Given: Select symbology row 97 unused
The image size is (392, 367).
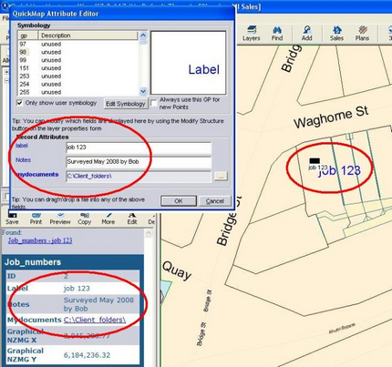Looking at the screenshot, I should coord(78,45).
